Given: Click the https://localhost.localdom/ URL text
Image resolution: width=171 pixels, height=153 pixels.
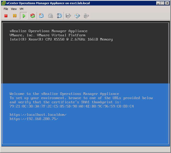Looking at the screenshot, I should coord(38,115).
